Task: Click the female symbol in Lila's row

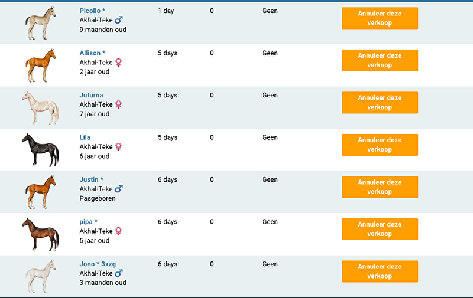Action: (x=119, y=146)
